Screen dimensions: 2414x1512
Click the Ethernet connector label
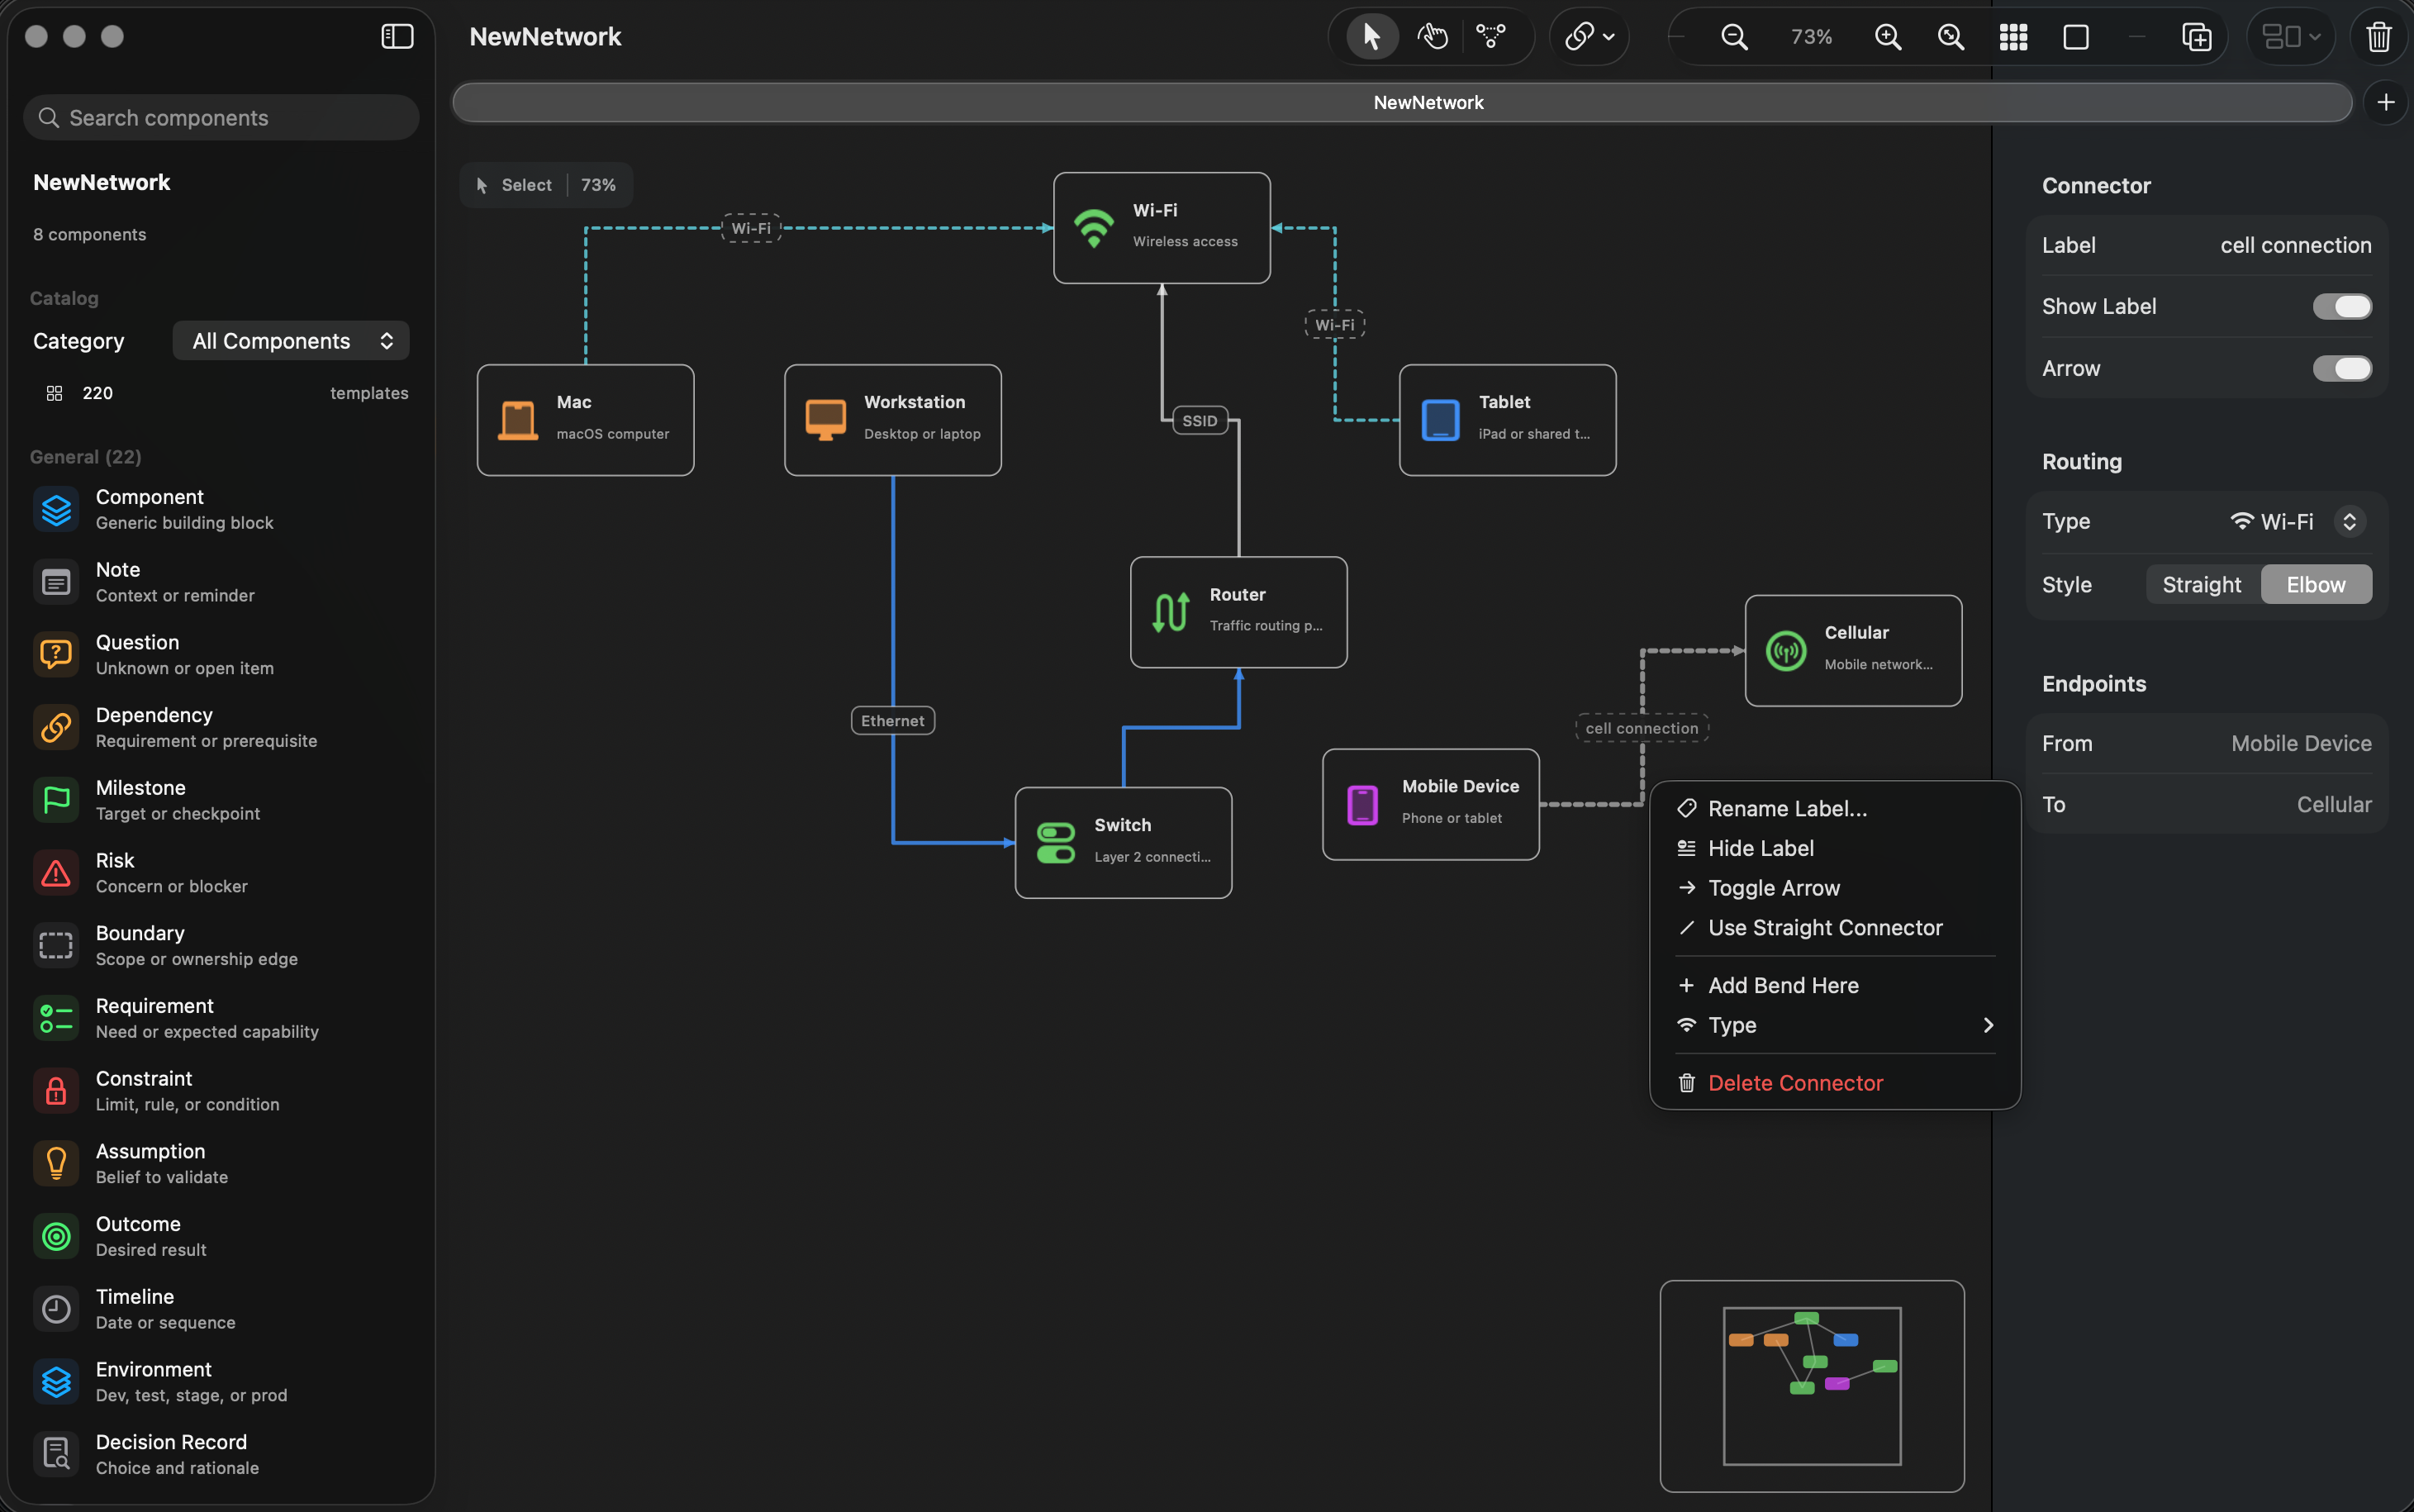pyautogui.click(x=892, y=721)
